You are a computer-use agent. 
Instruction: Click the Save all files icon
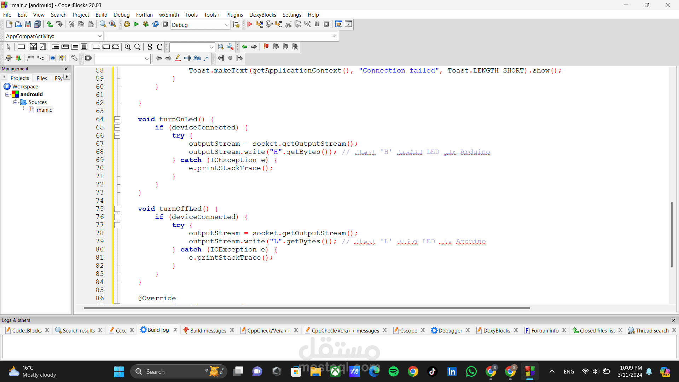point(37,24)
